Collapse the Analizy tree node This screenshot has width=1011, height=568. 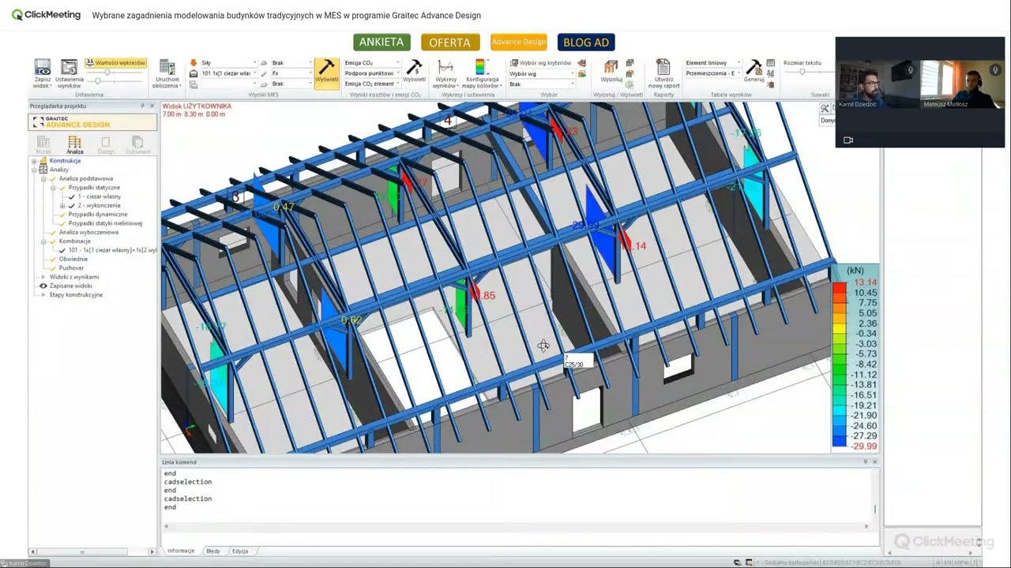click(34, 170)
